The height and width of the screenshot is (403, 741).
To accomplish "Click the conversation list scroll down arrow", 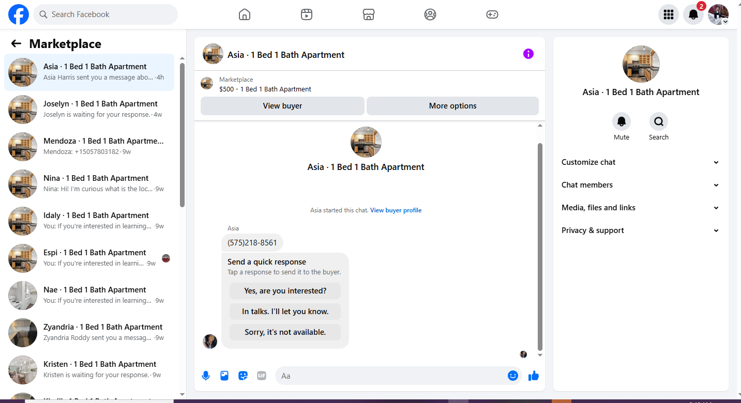I will click(x=182, y=394).
